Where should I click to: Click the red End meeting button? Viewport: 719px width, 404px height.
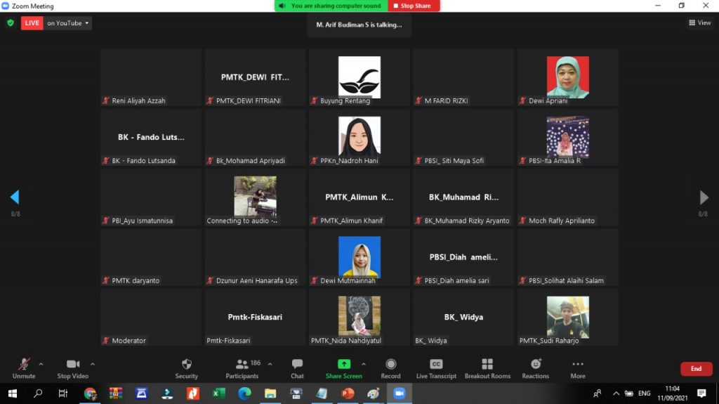(x=696, y=369)
